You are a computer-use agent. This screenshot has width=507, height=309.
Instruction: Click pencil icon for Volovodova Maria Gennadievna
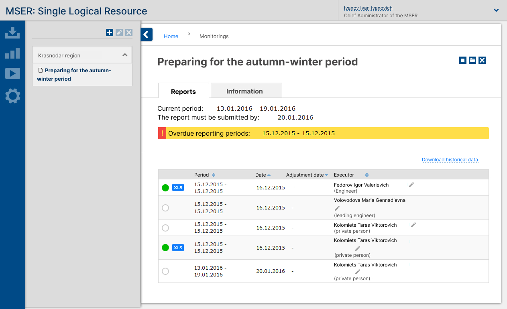click(x=337, y=208)
